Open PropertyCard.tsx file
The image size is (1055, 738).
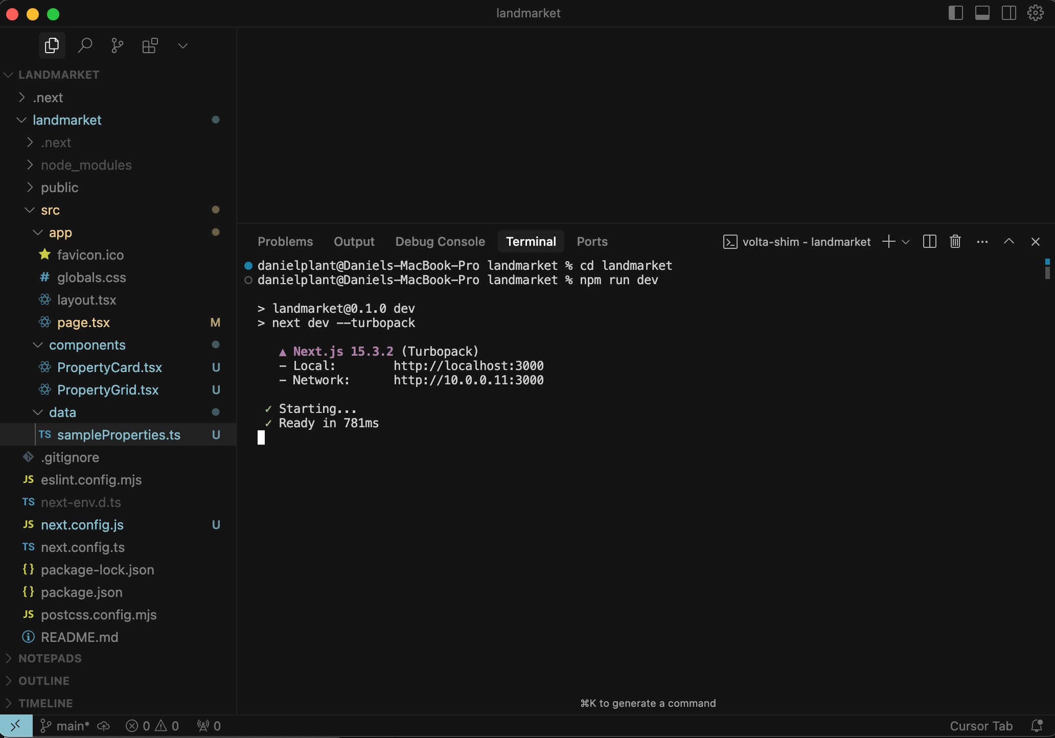coord(109,367)
